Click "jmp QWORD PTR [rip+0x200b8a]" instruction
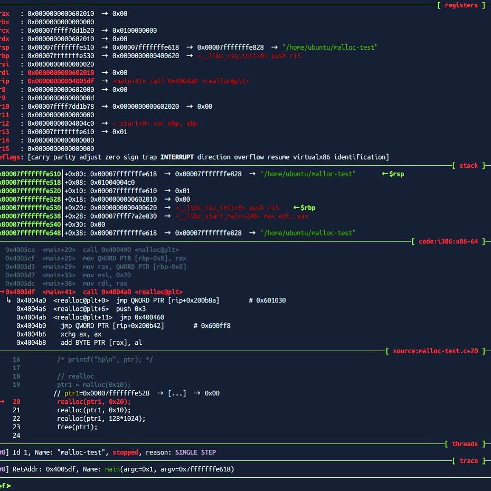 click(x=167, y=300)
